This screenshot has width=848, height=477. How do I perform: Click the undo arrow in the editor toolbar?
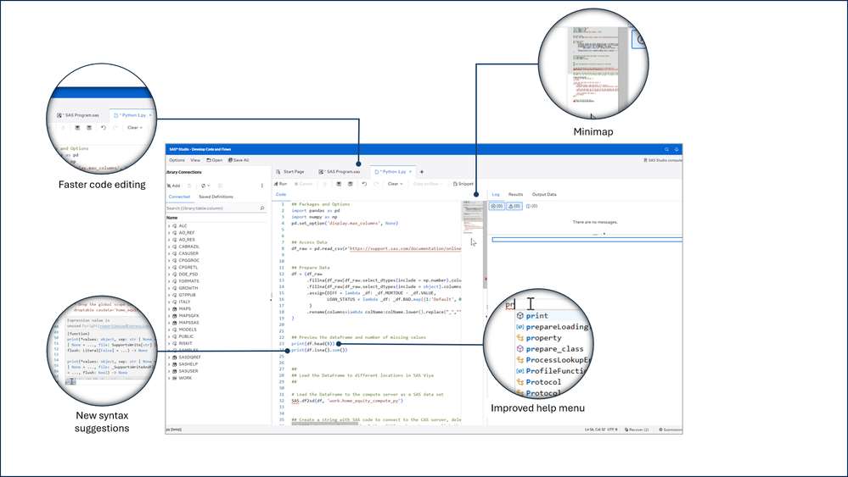click(x=363, y=184)
